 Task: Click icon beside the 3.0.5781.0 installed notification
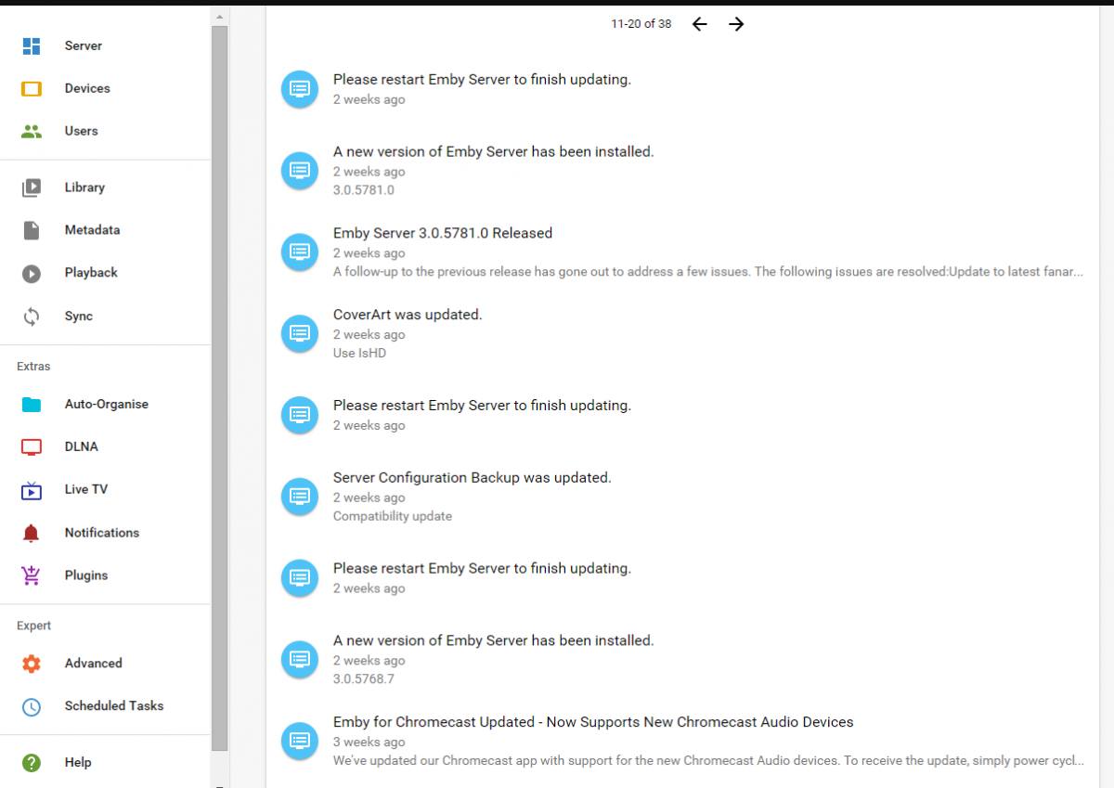point(300,169)
